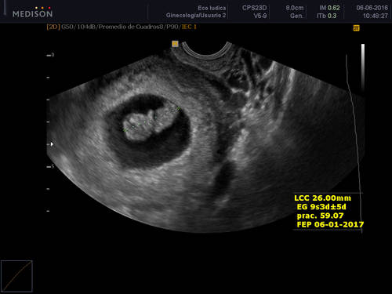The image size is (392, 294).
Task: Click the Medison logo
Action: click(32, 13)
